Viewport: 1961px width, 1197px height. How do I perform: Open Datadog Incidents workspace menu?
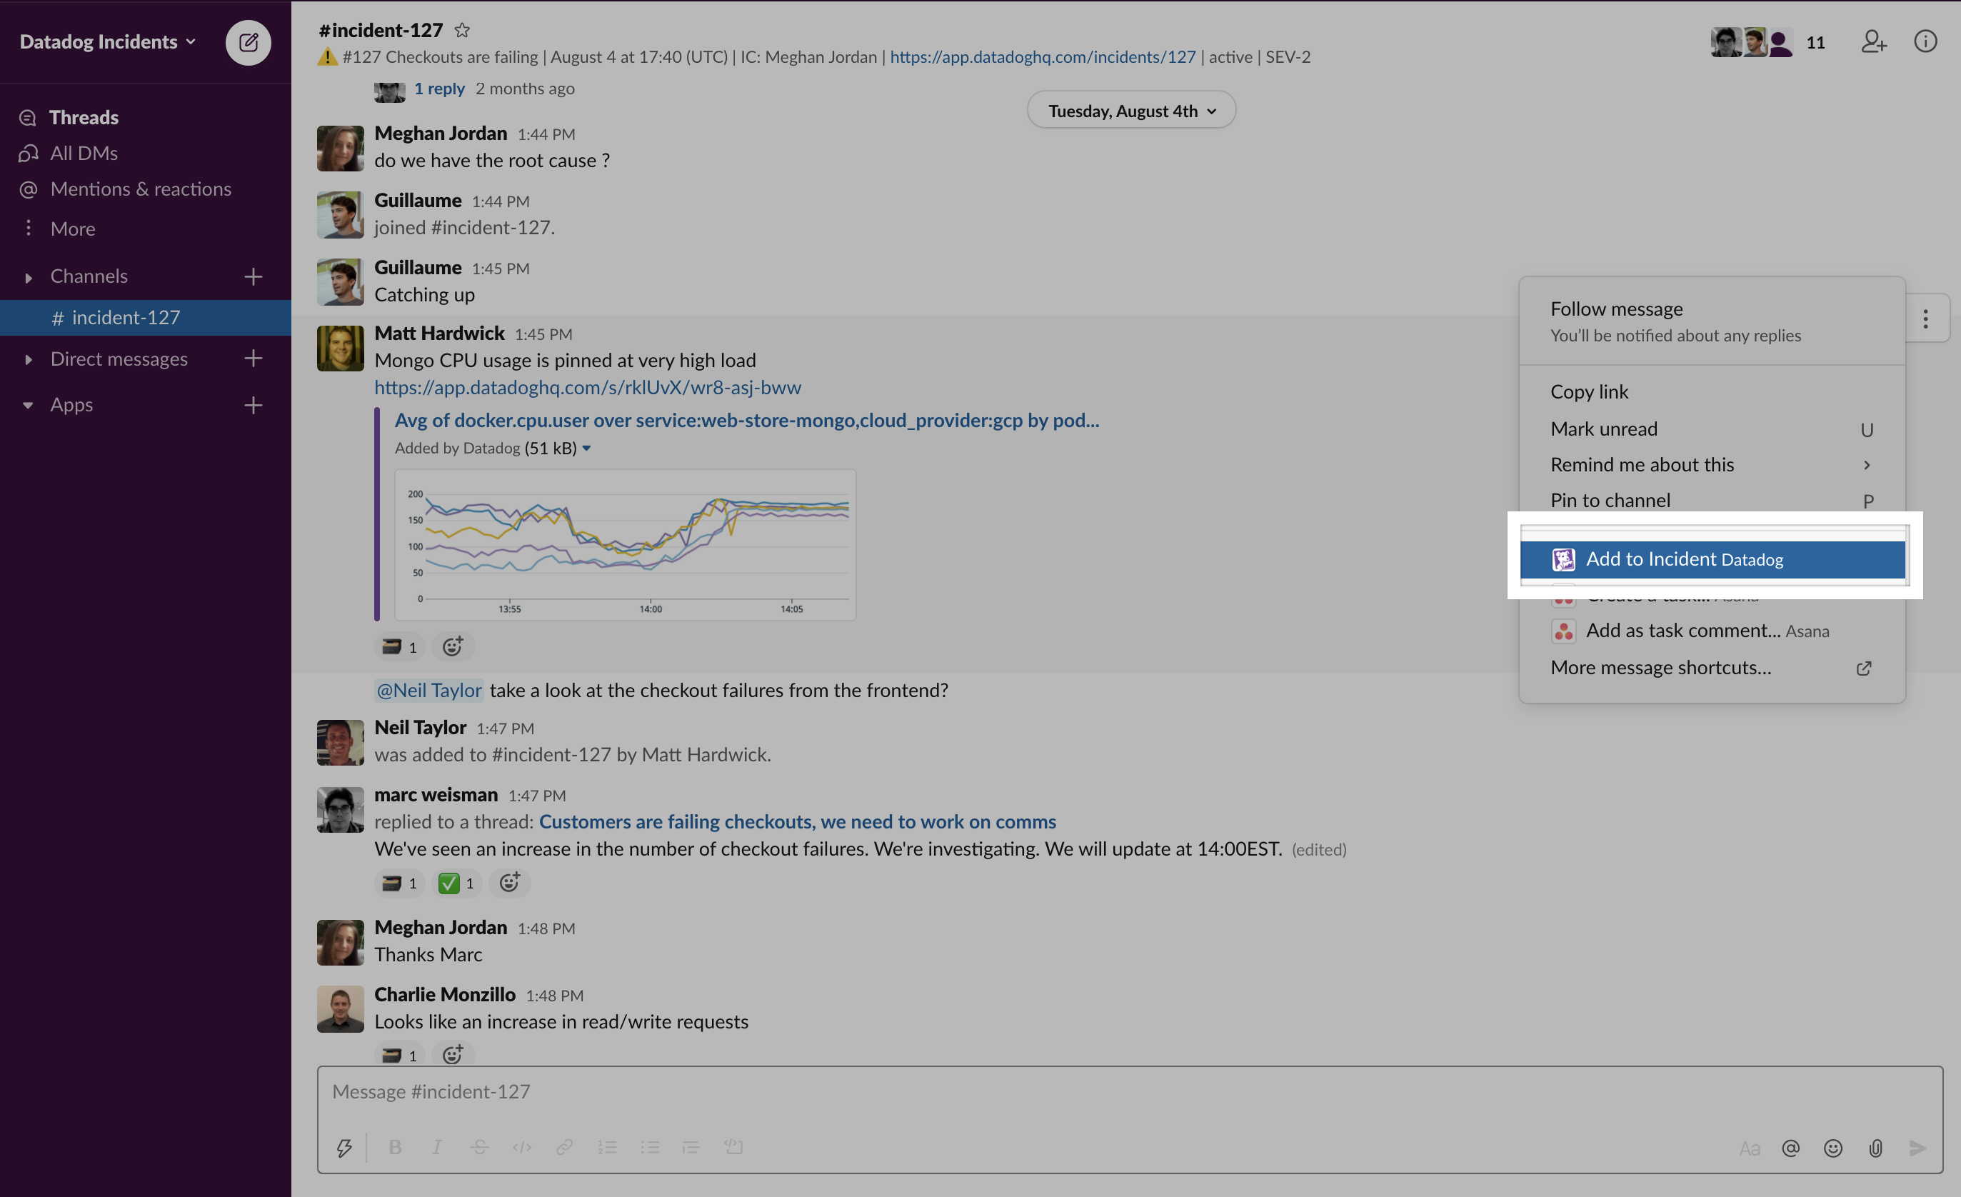coord(107,41)
